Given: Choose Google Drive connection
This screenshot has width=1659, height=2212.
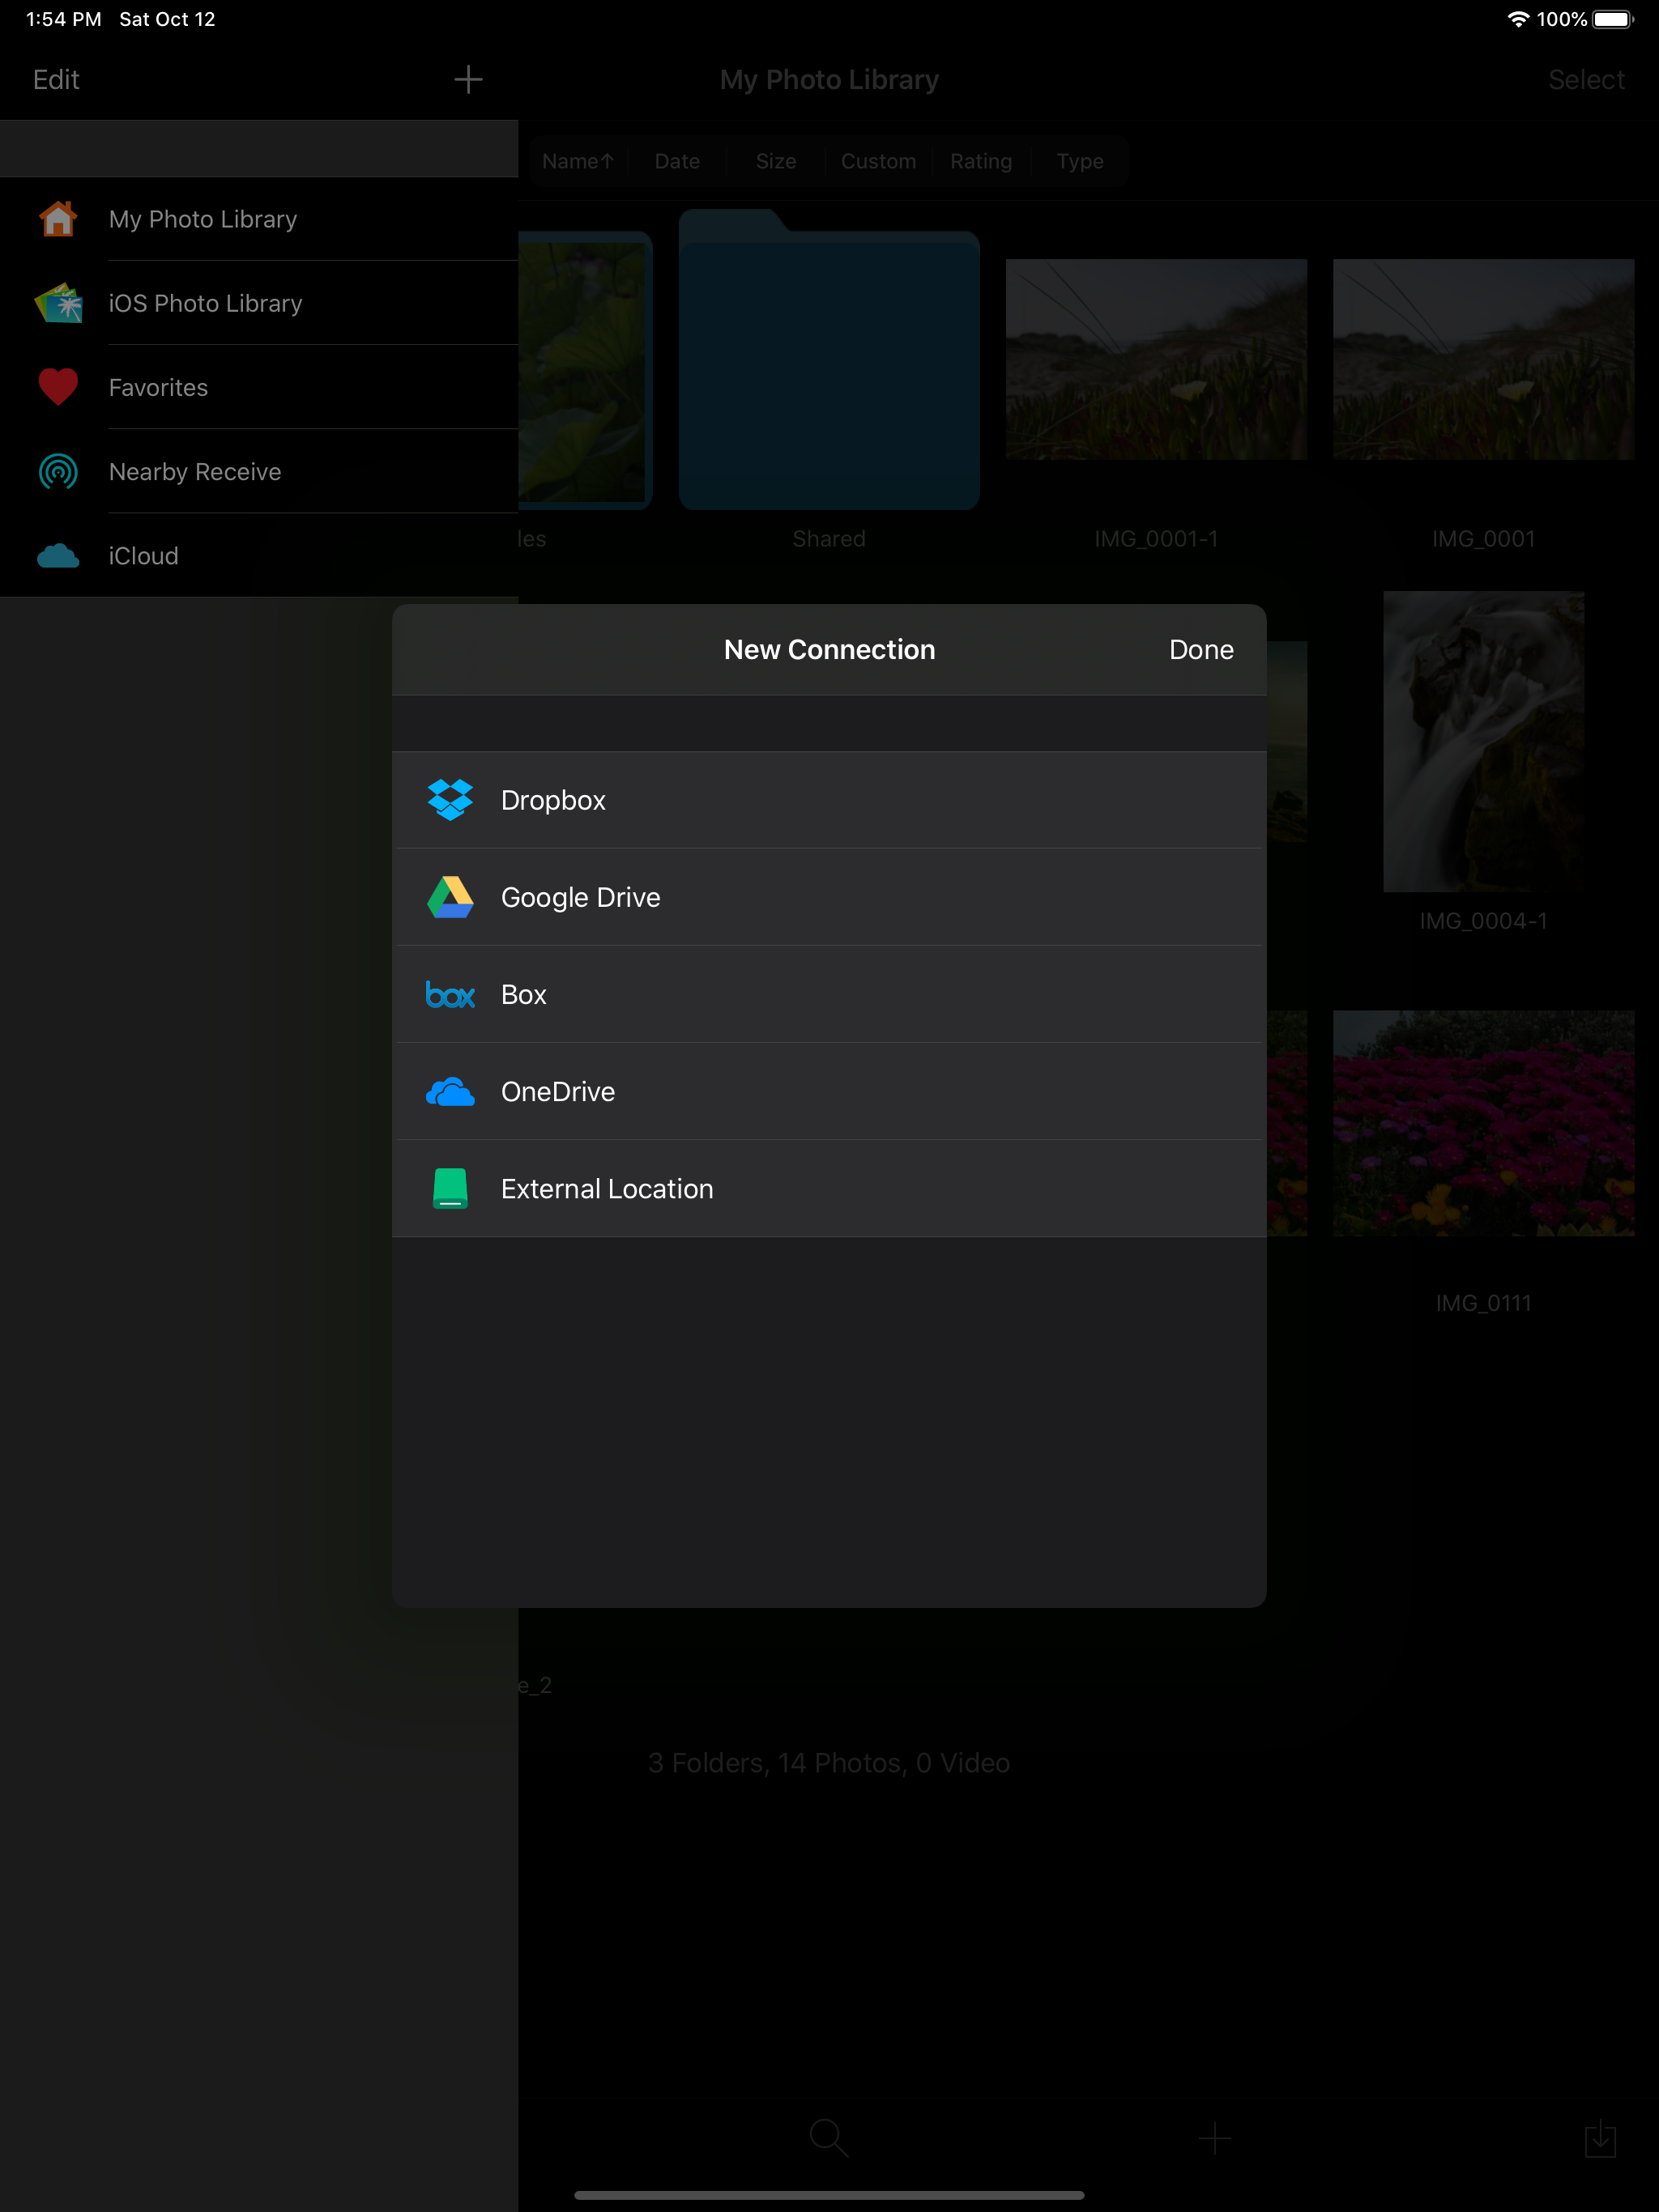Looking at the screenshot, I should click(x=580, y=897).
